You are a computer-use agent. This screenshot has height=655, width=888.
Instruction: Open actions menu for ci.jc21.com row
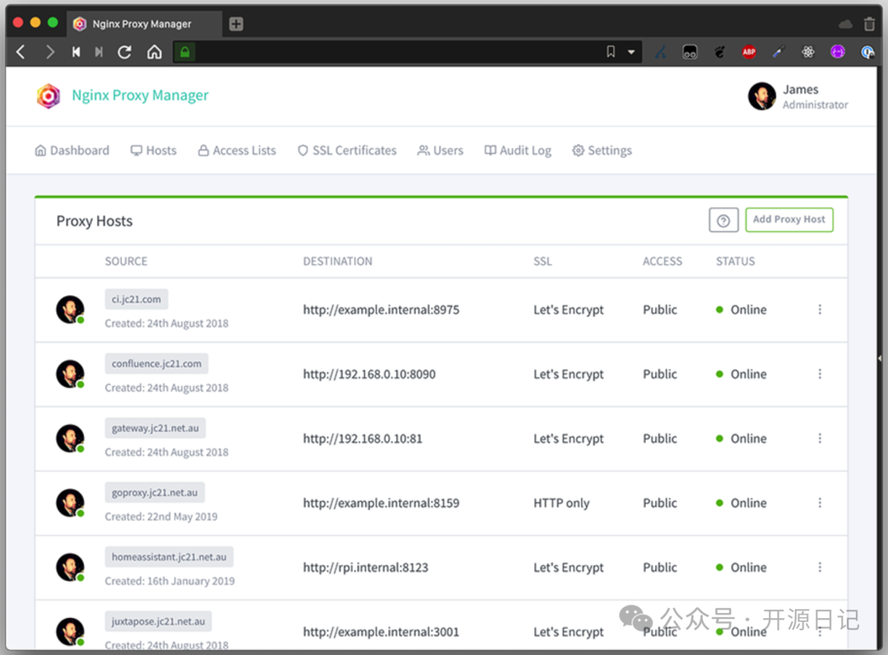[x=820, y=309]
